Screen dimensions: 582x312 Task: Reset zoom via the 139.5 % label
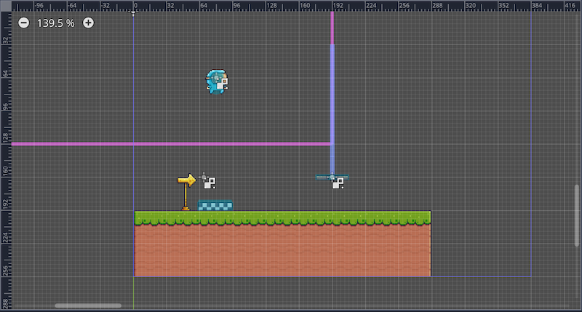[x=56, y=23]
